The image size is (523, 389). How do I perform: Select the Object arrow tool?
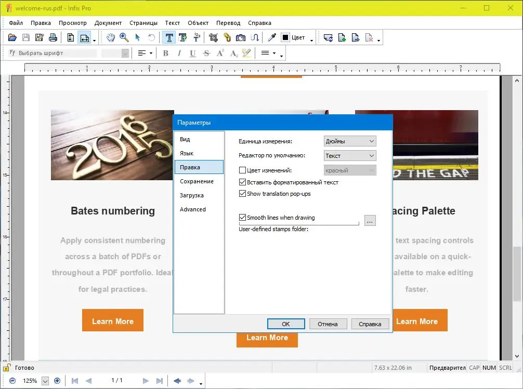137,38
